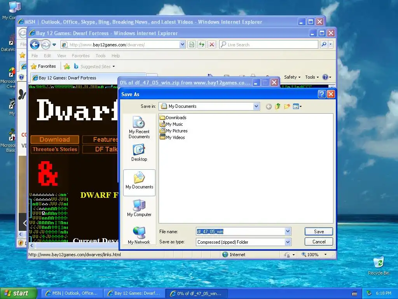This screenshot has height=299, width=398.
Task: Expand the Save in location dropdown
Action: coord(257,106)
